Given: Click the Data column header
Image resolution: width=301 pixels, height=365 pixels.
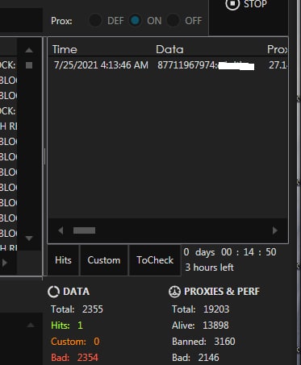Looking at the screenshot, I should 169,49.
